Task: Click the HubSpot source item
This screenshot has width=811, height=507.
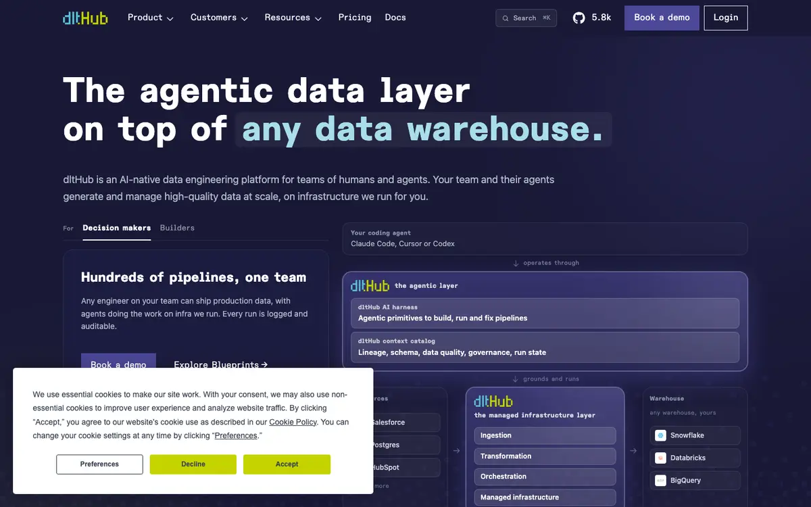Action: 406,468
